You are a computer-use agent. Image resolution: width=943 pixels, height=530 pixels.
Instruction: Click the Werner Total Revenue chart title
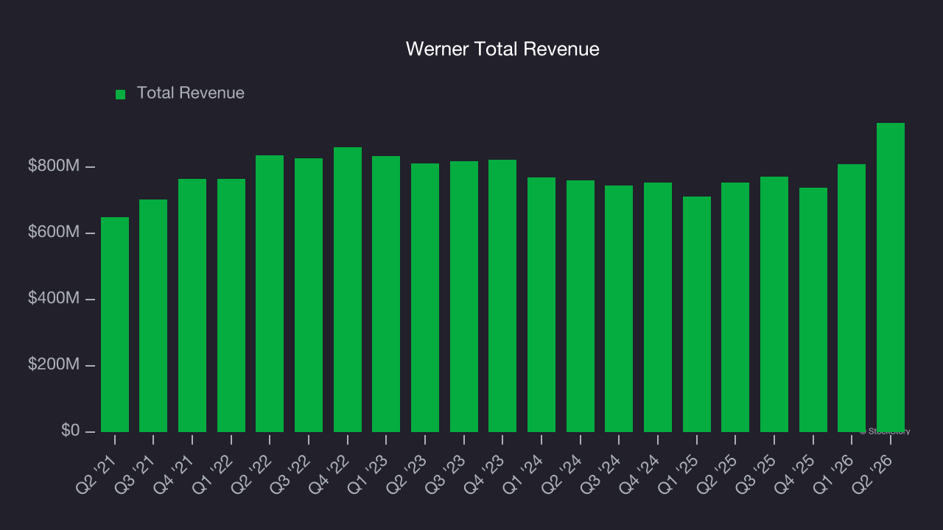(x=502, y=49)
